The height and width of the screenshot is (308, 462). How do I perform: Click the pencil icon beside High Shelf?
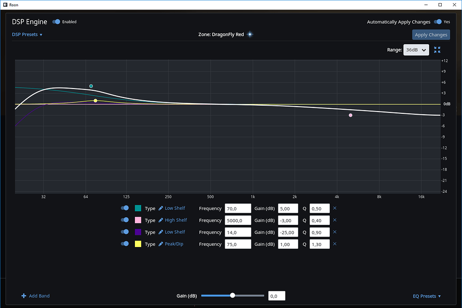(161, 220)
